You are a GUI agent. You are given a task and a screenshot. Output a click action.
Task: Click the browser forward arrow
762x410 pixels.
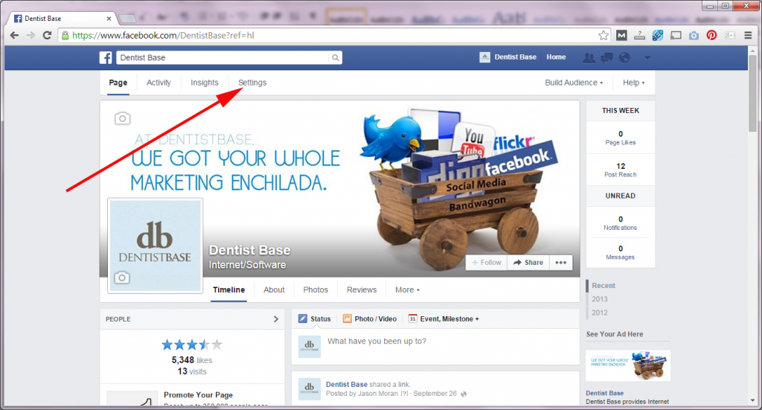(x=31, y=36)
